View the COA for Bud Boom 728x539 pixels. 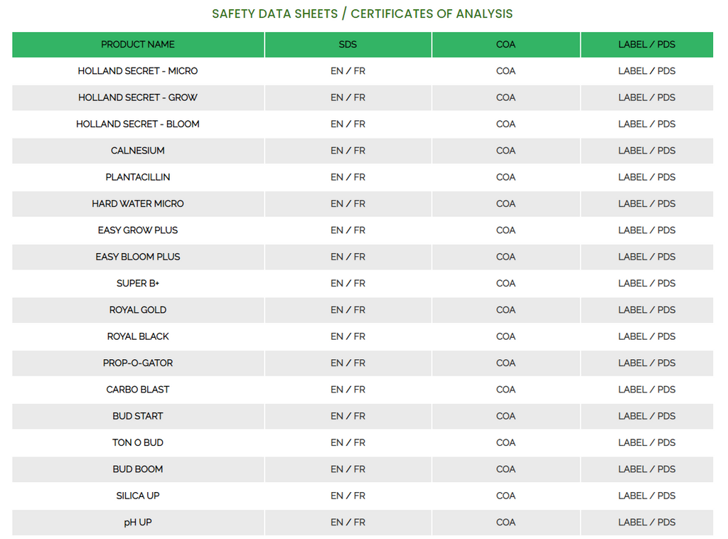[505, 469]
